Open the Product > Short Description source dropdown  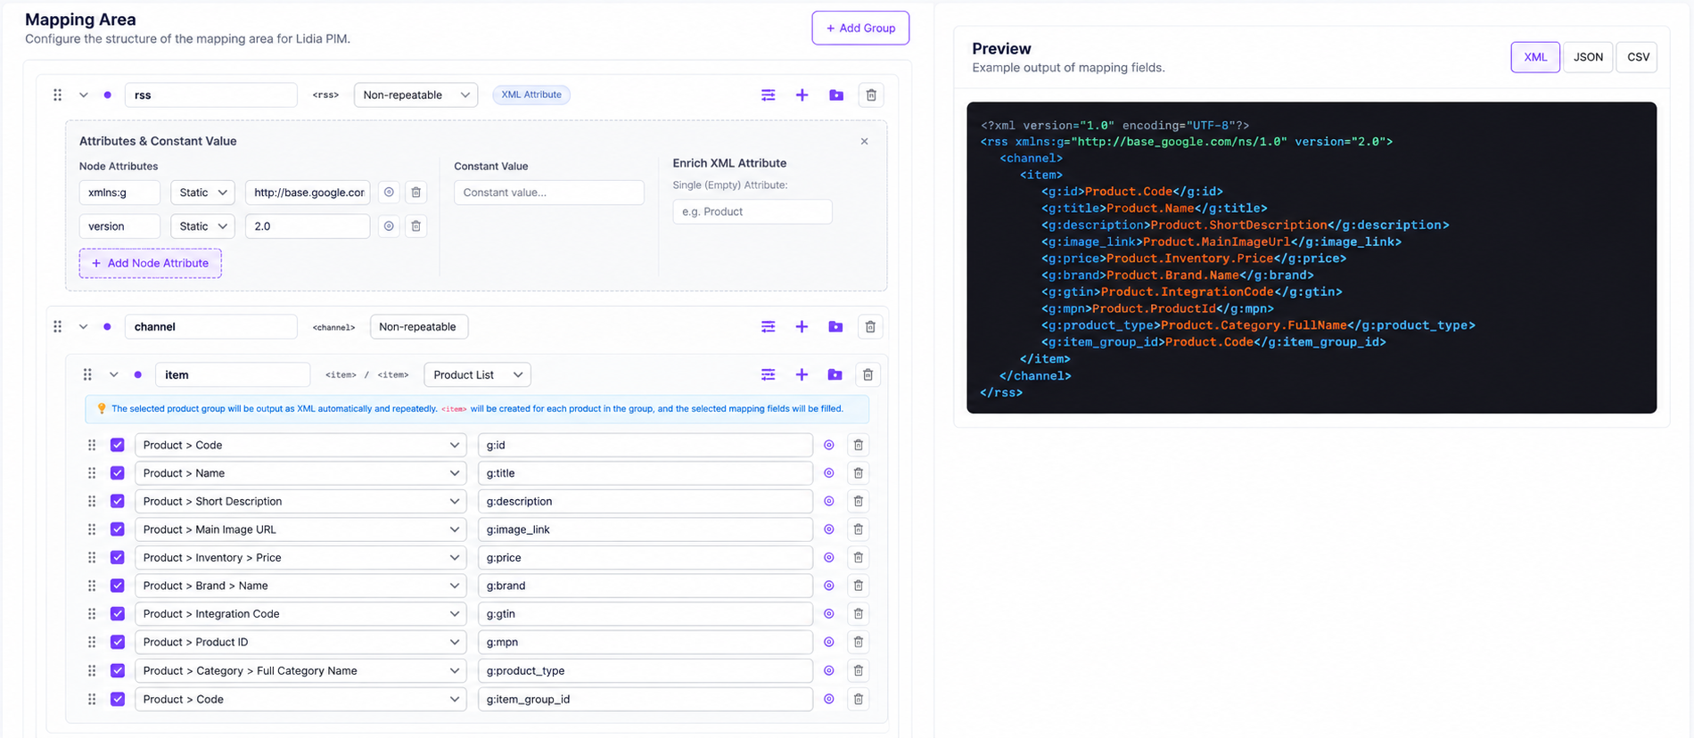[x=300, y=502]
